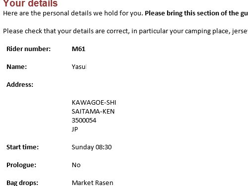Click the 'Please check that your details' sentence
Screen dimensions: 248x186
point(125,31)
